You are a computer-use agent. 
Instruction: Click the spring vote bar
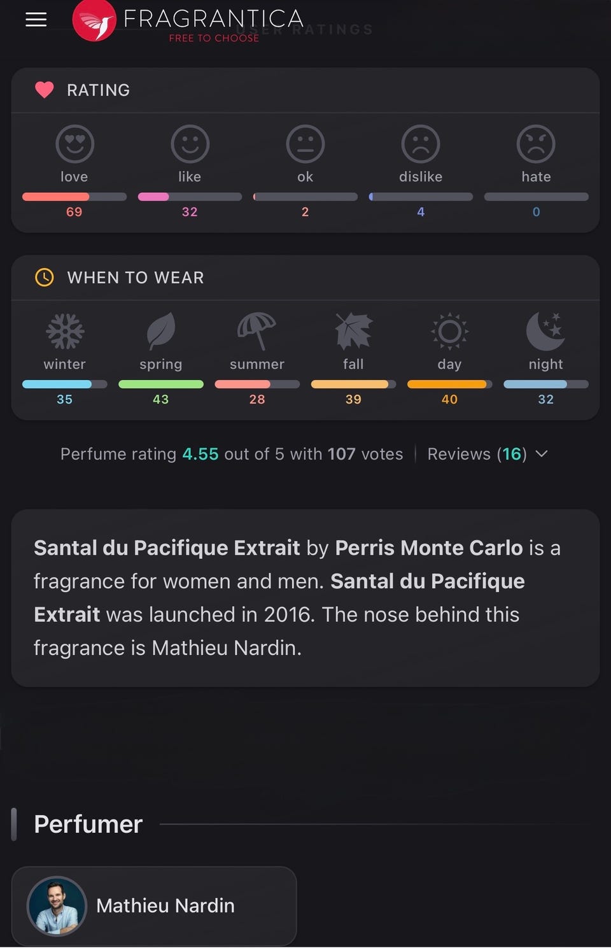(161, 384)
